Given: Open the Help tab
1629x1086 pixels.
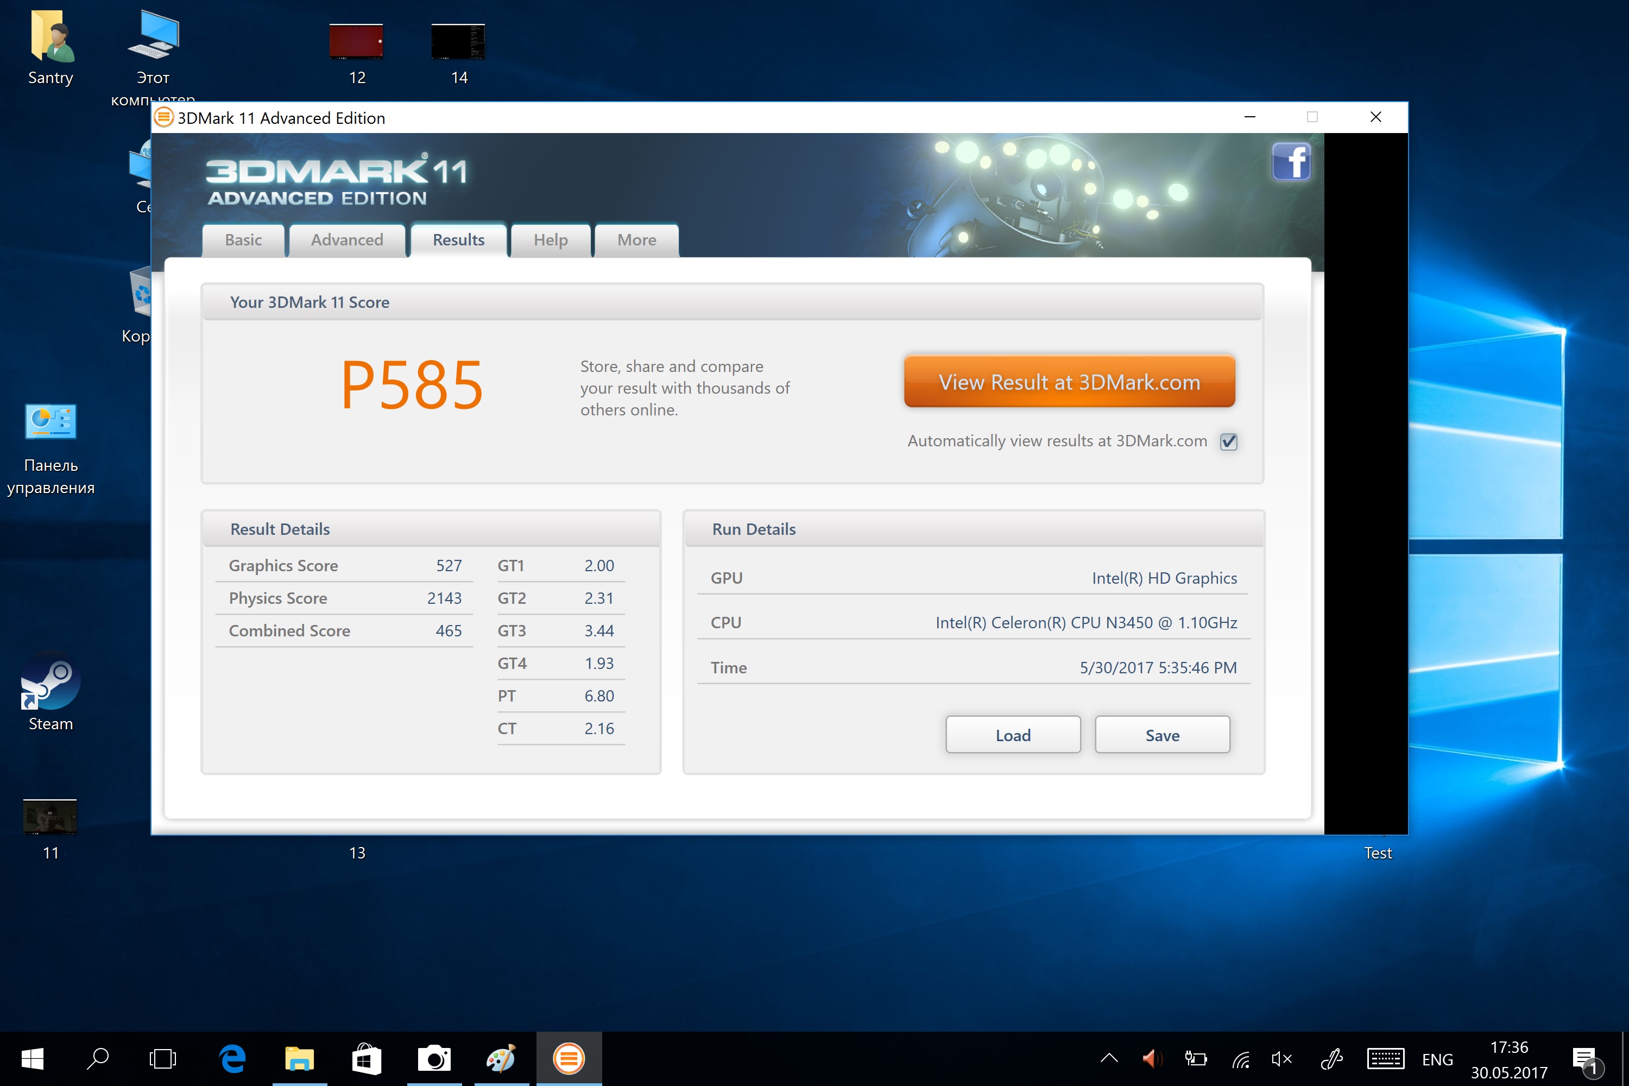Looking at the screenshot, I should [551, 241].
